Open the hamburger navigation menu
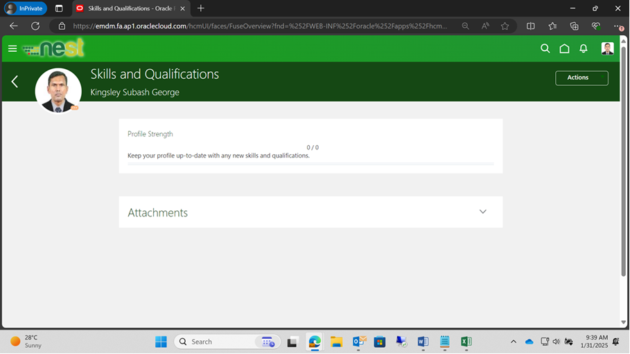This screenshot has width=630, height=354. click(12, 48)
